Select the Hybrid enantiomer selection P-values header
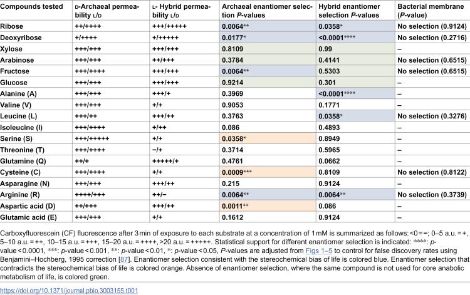Image resolution: width=470 pixels, height=295 pixels. click(x=349, y=11)
